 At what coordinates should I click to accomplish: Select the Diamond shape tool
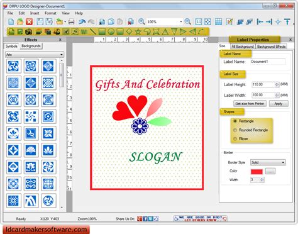[129, 31]
